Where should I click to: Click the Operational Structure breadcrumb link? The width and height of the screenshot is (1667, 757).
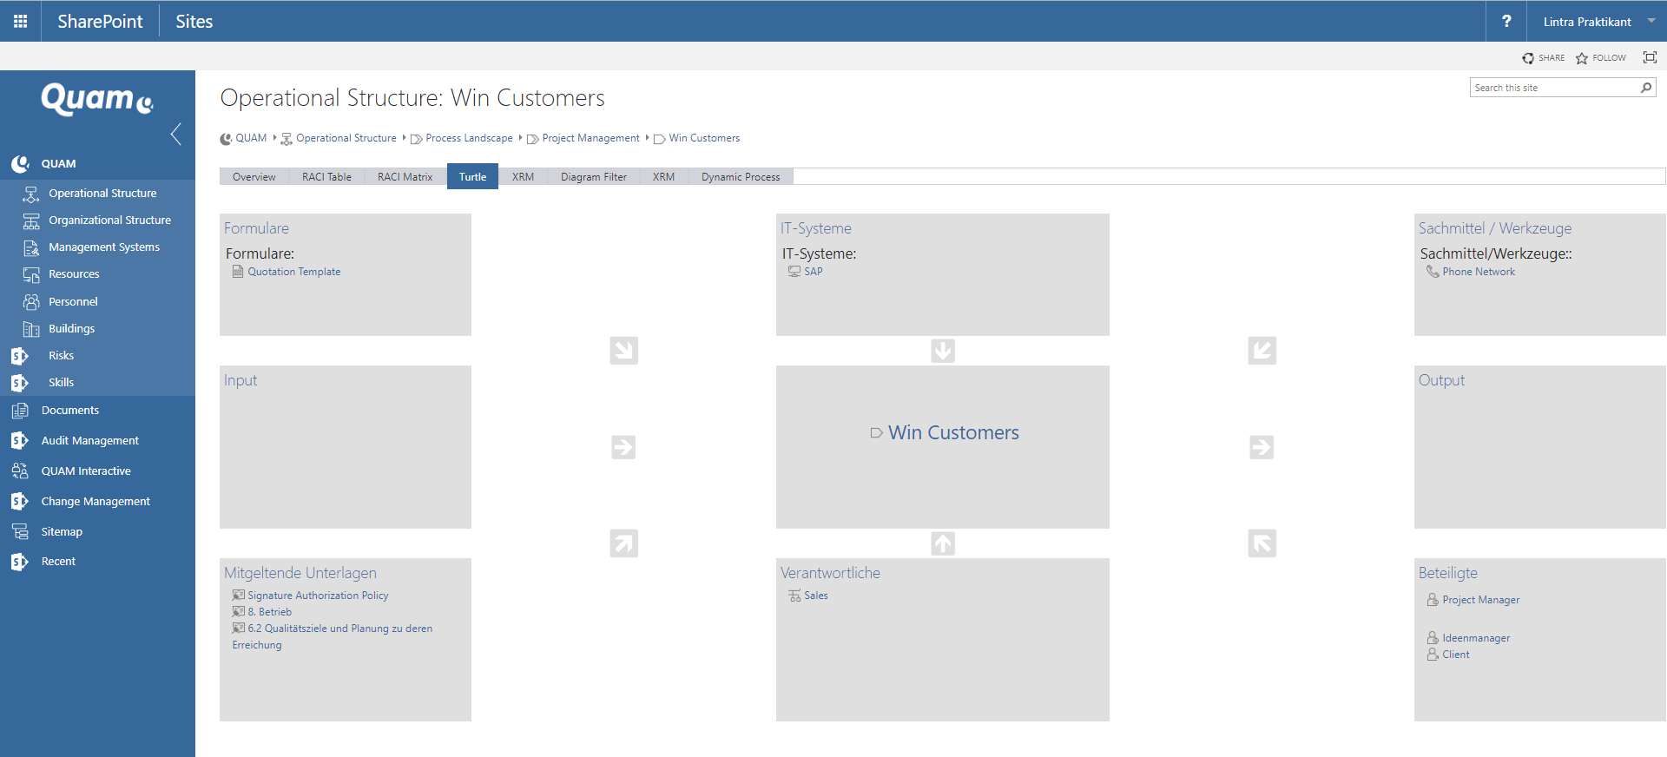click(x=346, y=138)
